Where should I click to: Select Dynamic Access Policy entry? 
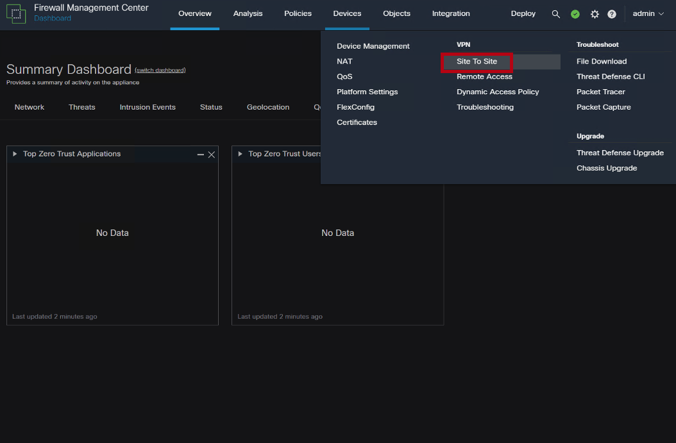[x=498, y=92]
